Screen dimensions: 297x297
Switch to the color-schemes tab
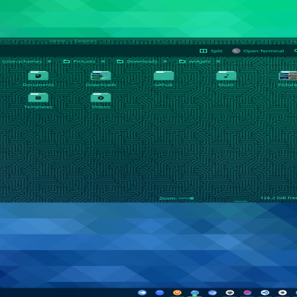22,62
